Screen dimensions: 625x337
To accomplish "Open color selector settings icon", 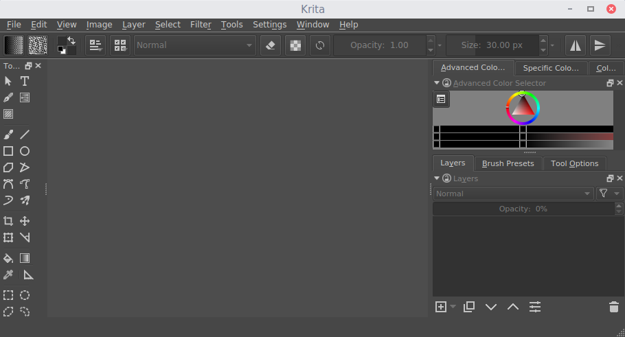I will [x=441, y=100].
